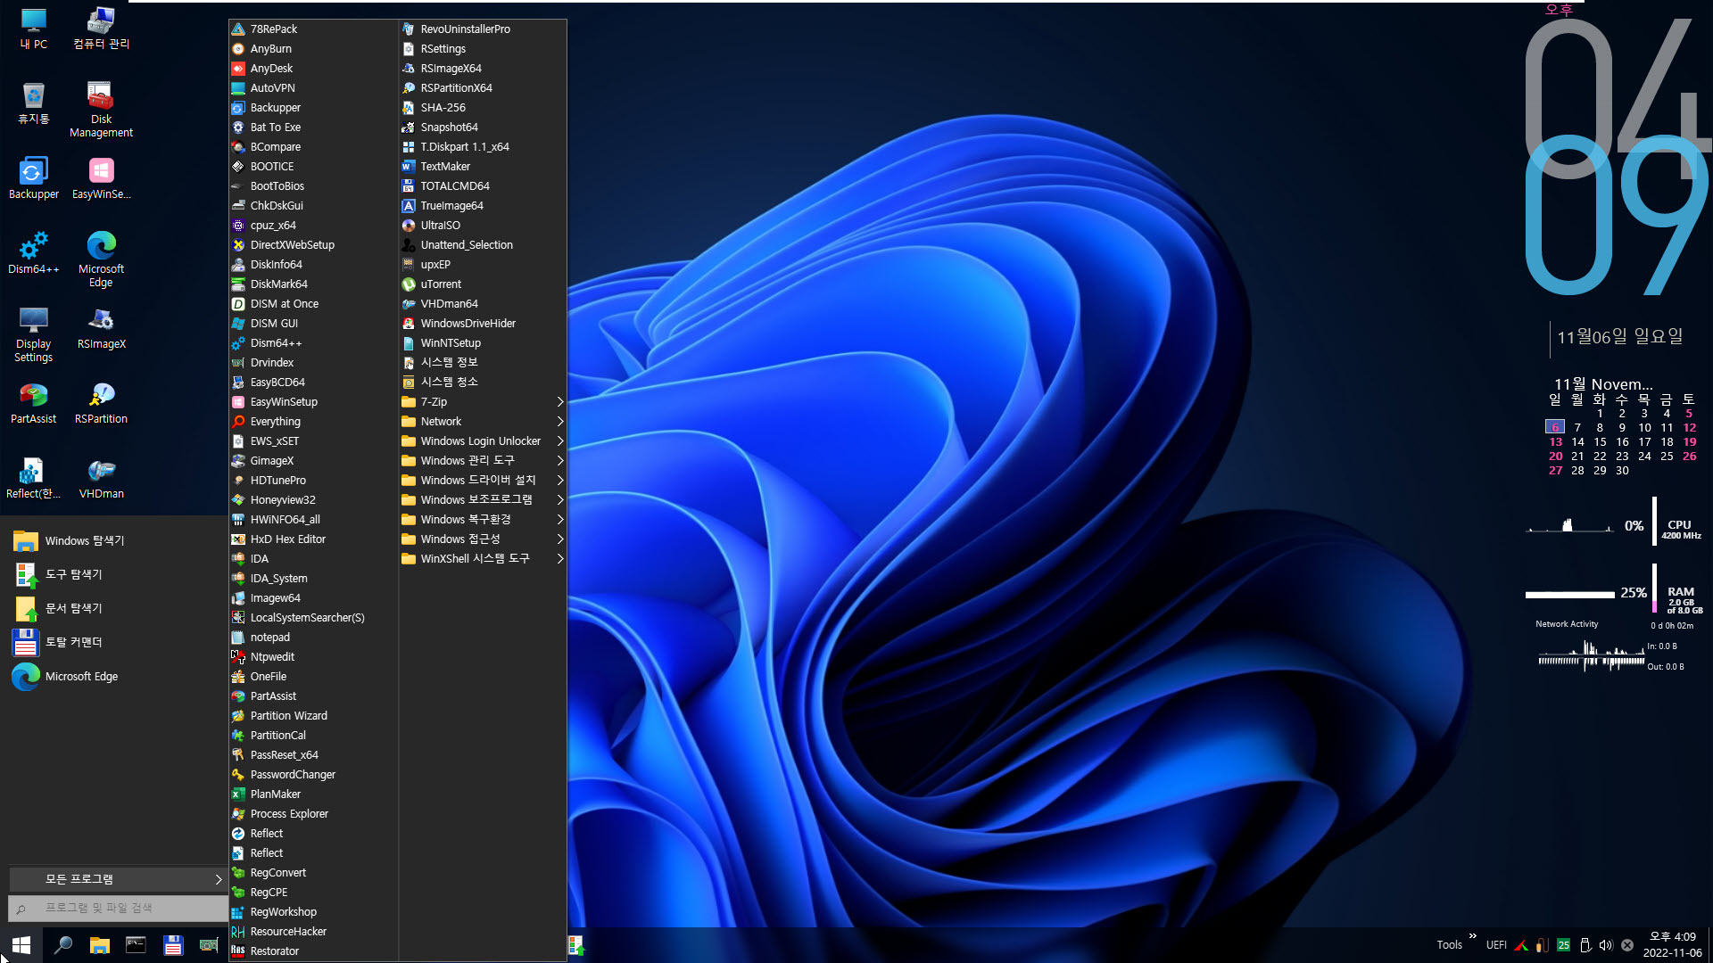Launch BOOTICE from the programs list
The height and width of the screenshot is (963, 1713).
tap(312, 167)
